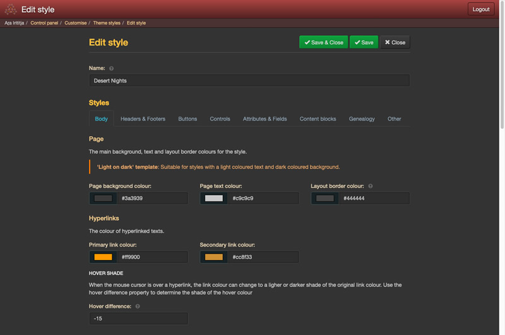Click the Logout button

(481, 9)
